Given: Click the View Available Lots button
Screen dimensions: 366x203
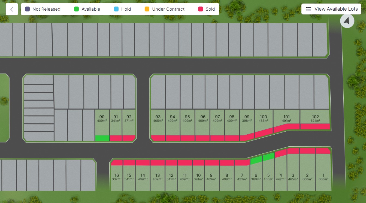Looking at the screenshot, I should (331, 9).
